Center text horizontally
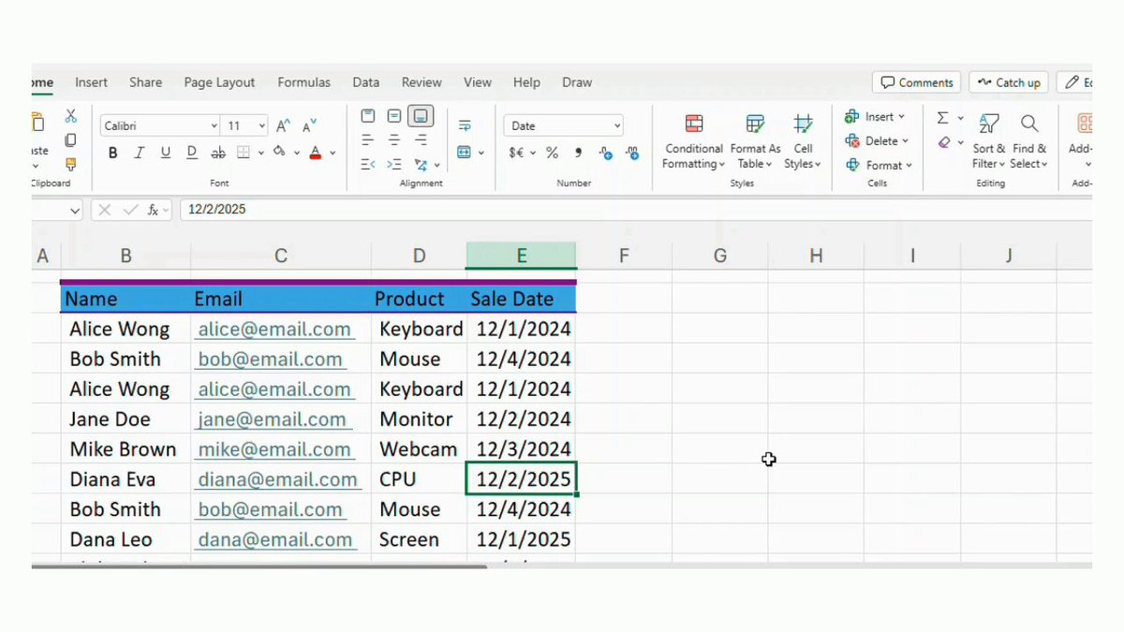Screen dimensions: 1124x632 tap(394, 140)
